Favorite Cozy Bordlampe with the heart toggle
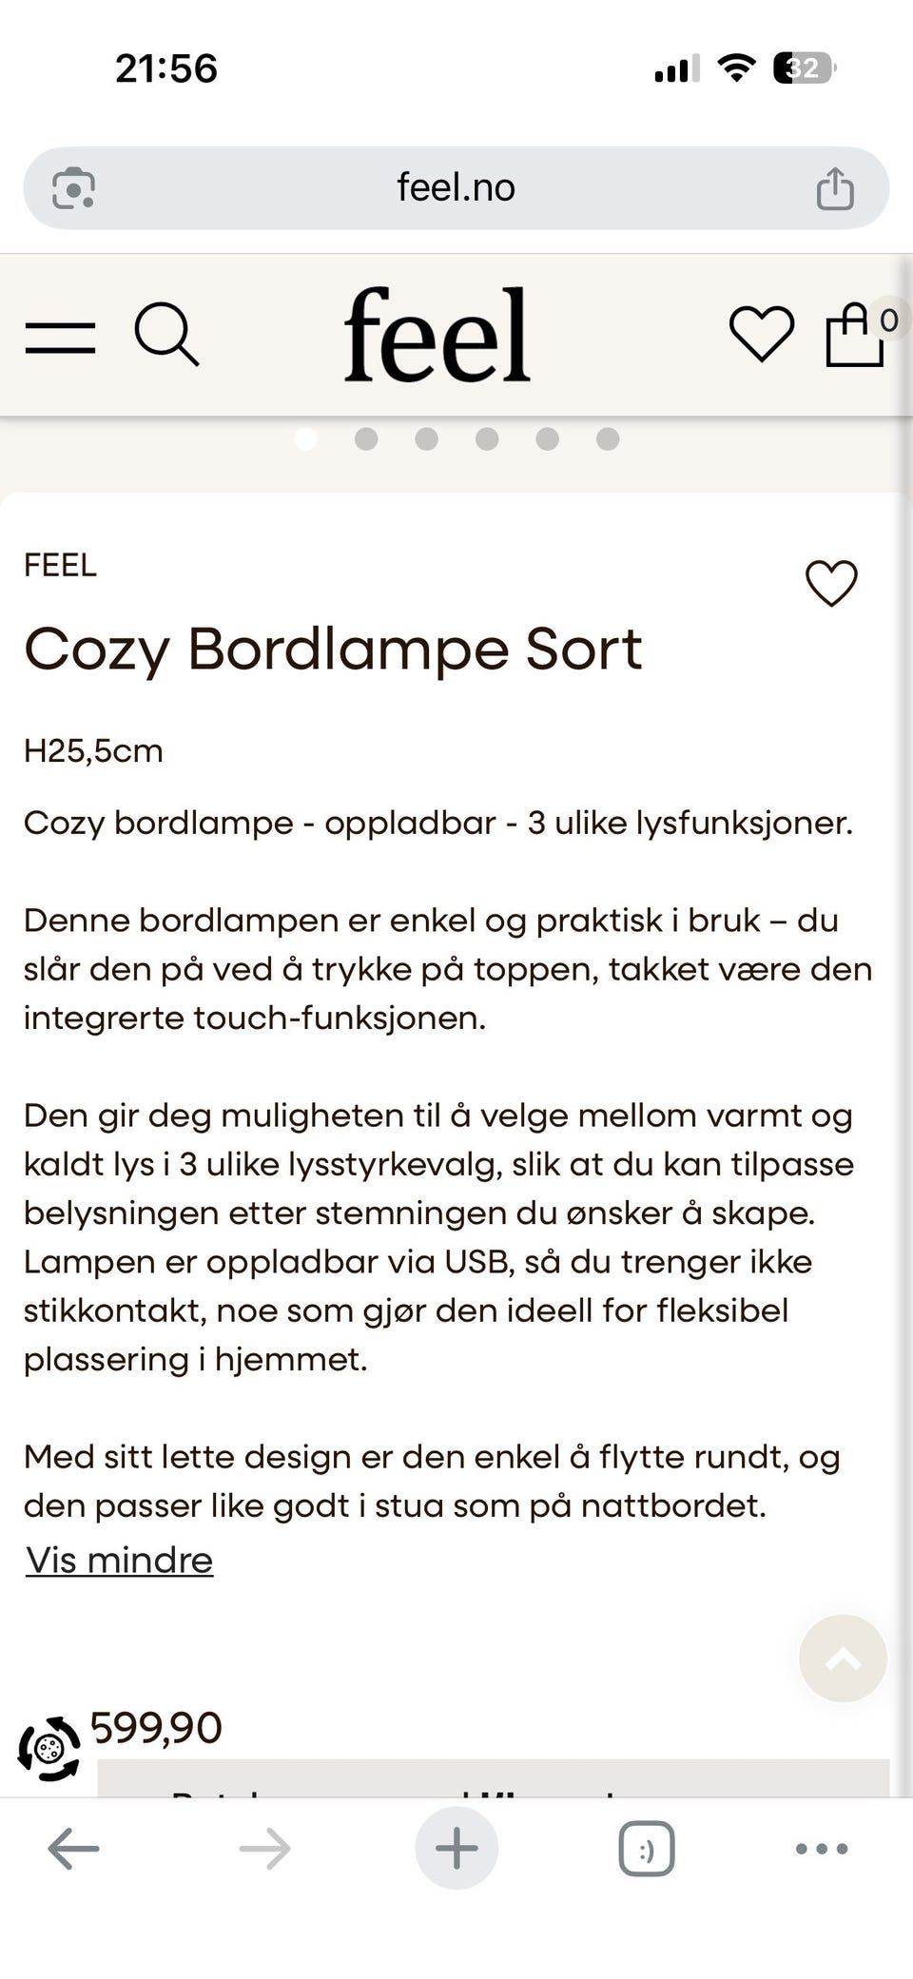The width and height of the screenshot is (913, 1979). pos(831,581)
